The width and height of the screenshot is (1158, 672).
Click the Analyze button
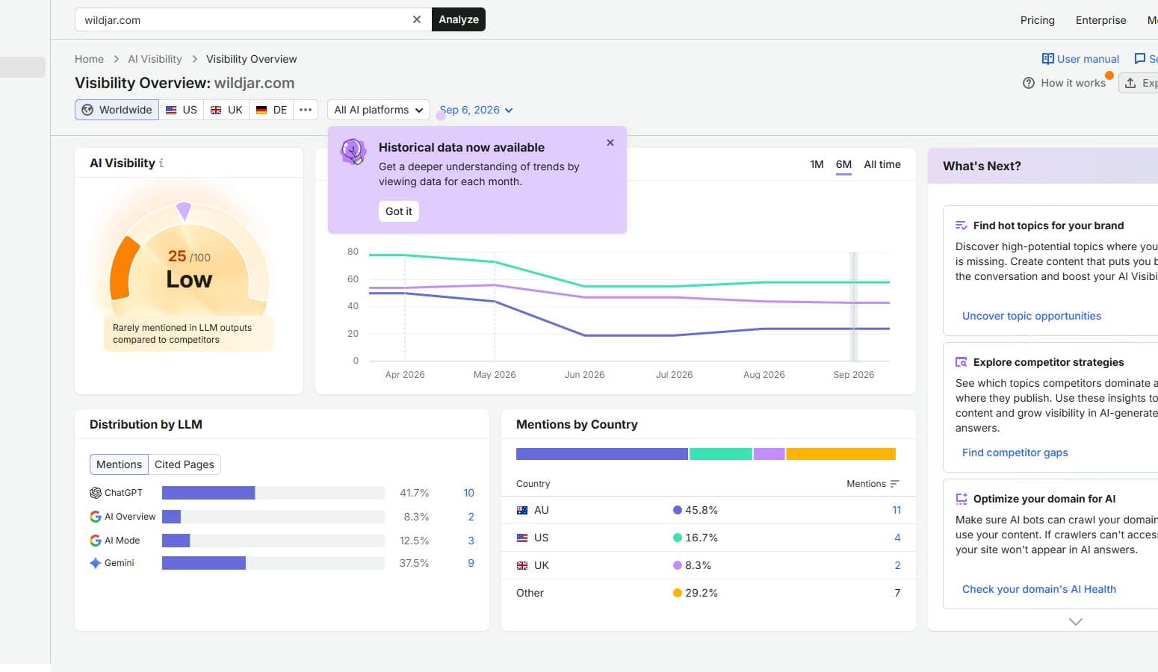[459, 19]
